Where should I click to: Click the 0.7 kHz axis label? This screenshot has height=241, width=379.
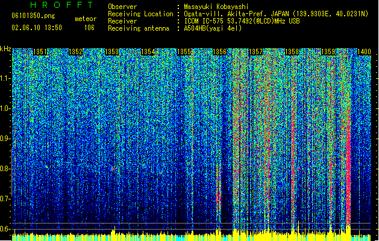(x=5, y=199)
